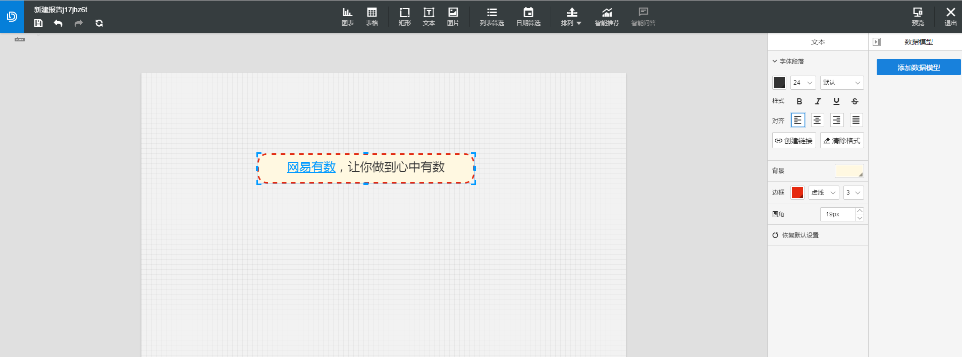Add a rectangle shape (矩形)
962x357 pixels.
point(405,17)
